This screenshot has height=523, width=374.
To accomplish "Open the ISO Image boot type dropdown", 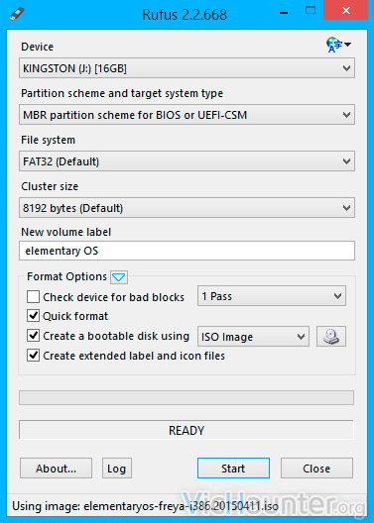I will pyautogui.click(x=253, y=336).
